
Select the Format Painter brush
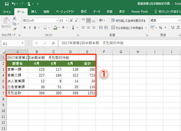14,29
